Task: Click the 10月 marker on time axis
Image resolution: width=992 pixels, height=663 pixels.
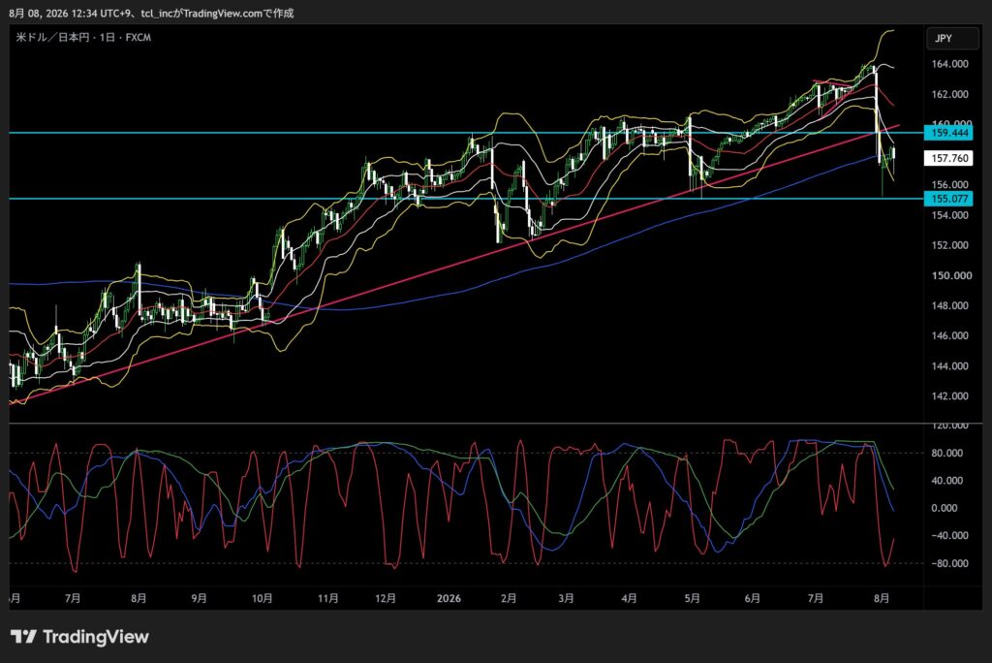Action: [262, 598]
